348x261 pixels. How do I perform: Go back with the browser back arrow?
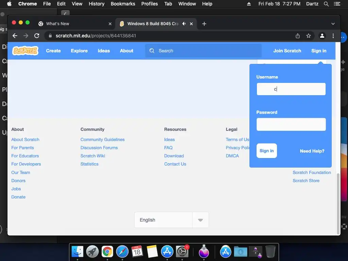click(x=15, y=36)
